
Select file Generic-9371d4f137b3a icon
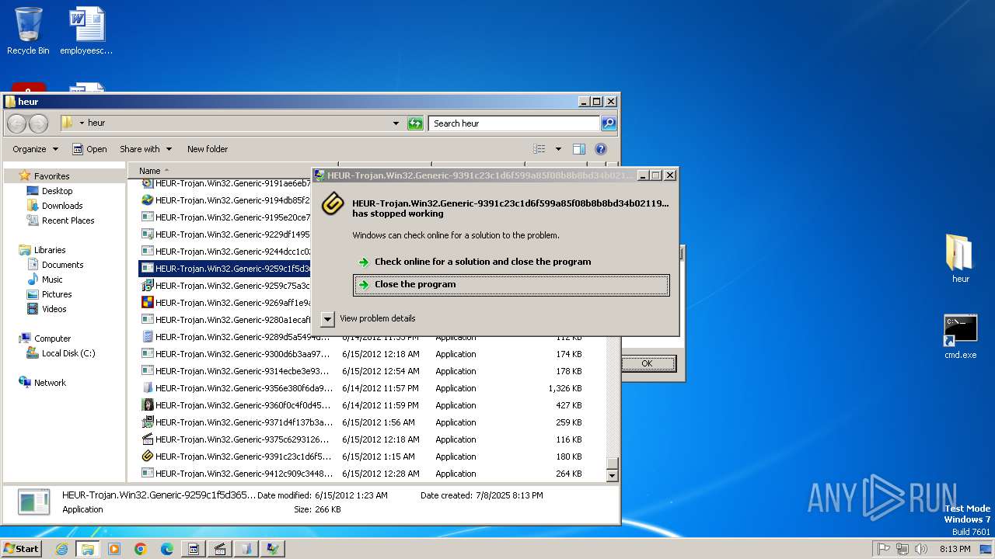coord(147,422)
